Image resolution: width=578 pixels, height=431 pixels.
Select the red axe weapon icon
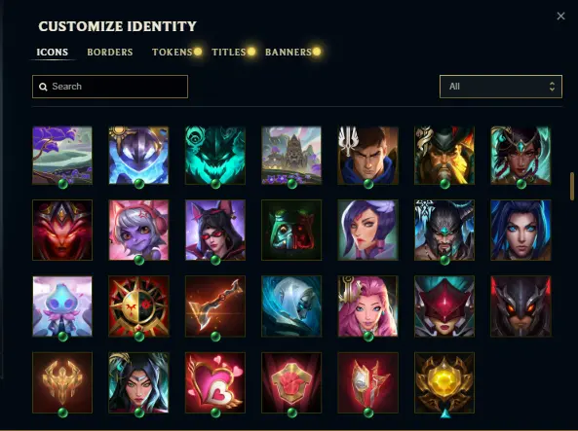(215, 306)
